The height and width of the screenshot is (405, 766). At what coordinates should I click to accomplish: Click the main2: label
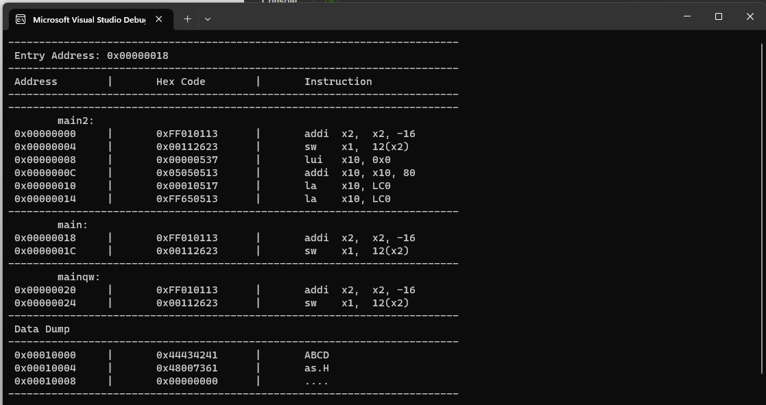tap(75, 121)
